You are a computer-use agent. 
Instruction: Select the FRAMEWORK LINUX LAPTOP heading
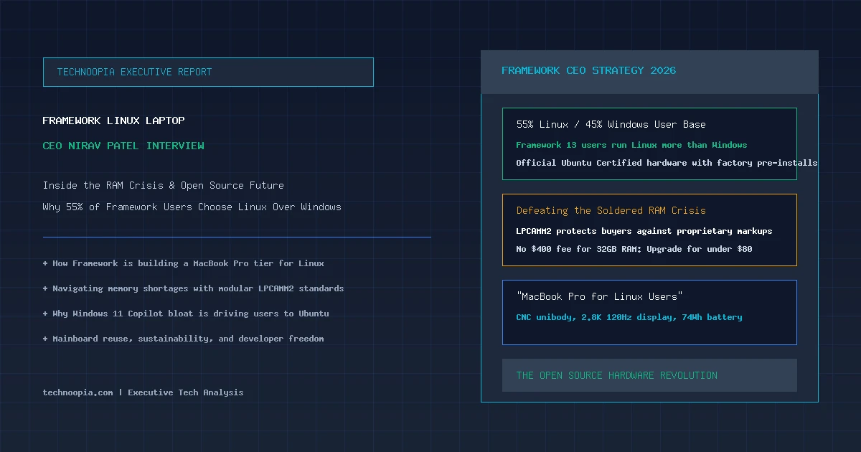113,121
